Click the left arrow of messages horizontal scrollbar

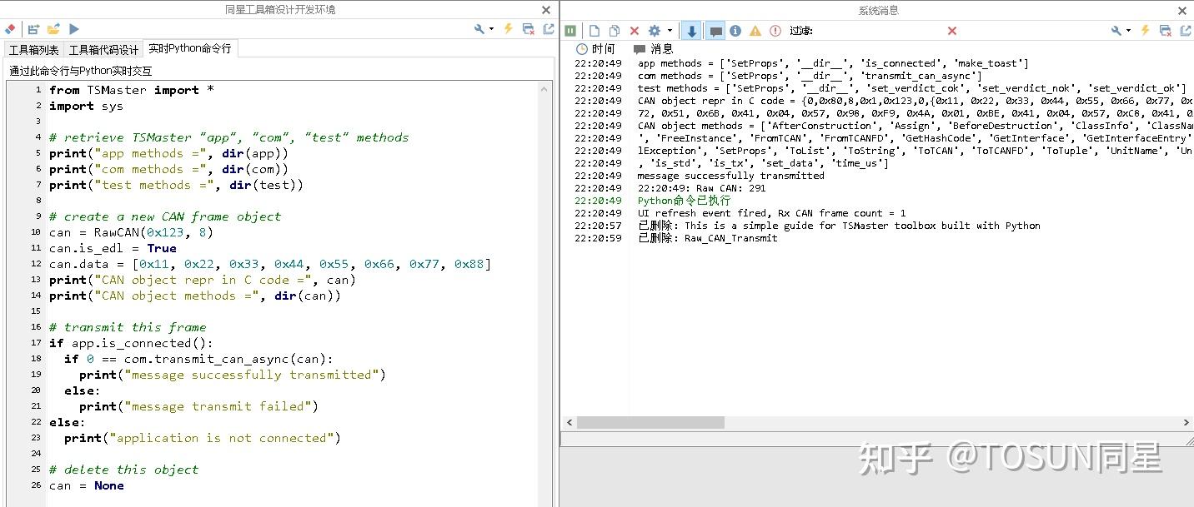(x=568, y=423)
